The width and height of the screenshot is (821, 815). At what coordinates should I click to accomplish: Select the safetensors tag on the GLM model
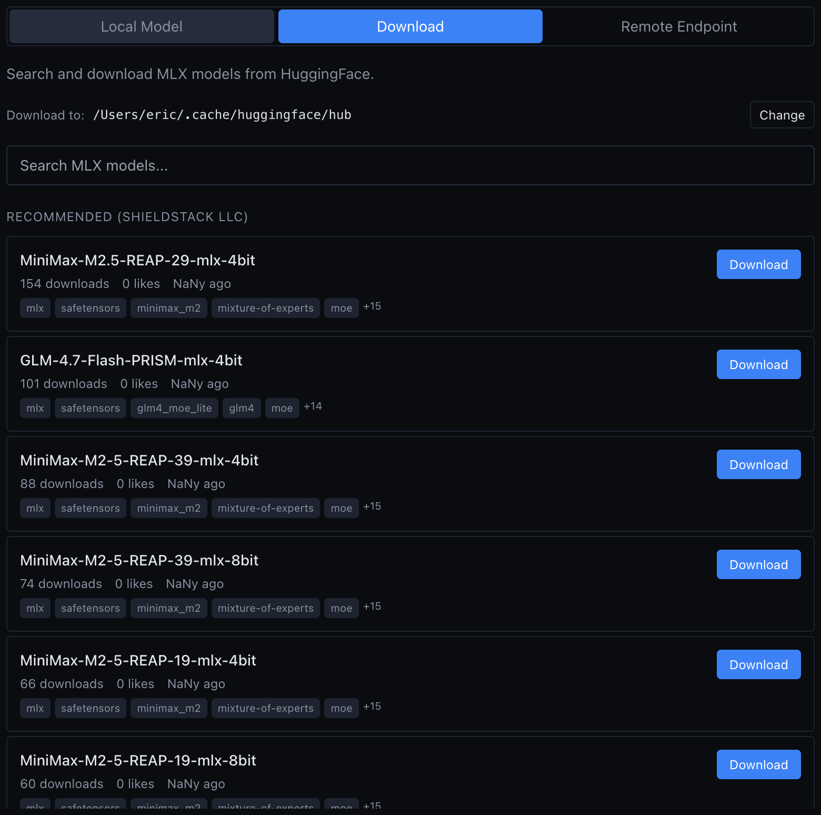[x=90, y=408]
